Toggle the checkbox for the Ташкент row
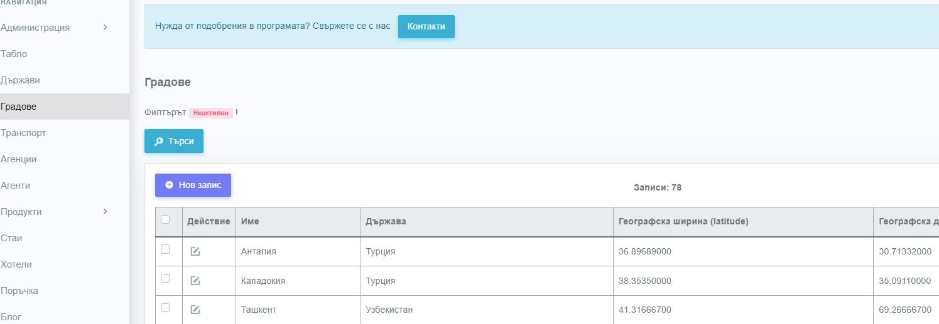The width and height of the screenshot is (939, 324). (165, 307)
